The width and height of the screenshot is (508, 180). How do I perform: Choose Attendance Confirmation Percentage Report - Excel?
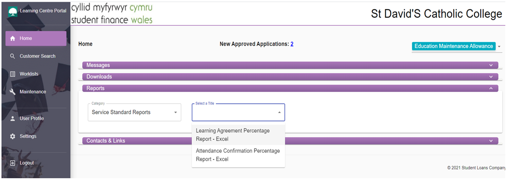click(238, 155)
